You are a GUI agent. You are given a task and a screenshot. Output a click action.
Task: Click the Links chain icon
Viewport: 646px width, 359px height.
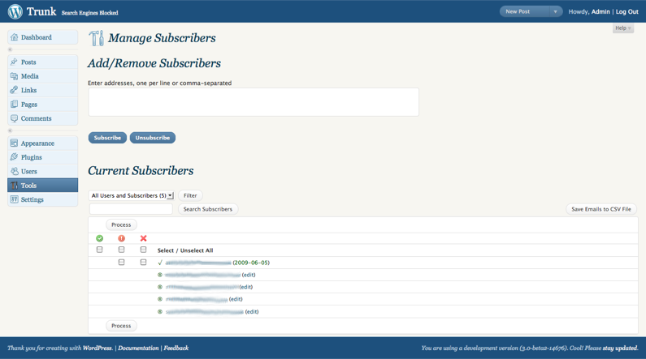tap(15, 90)
